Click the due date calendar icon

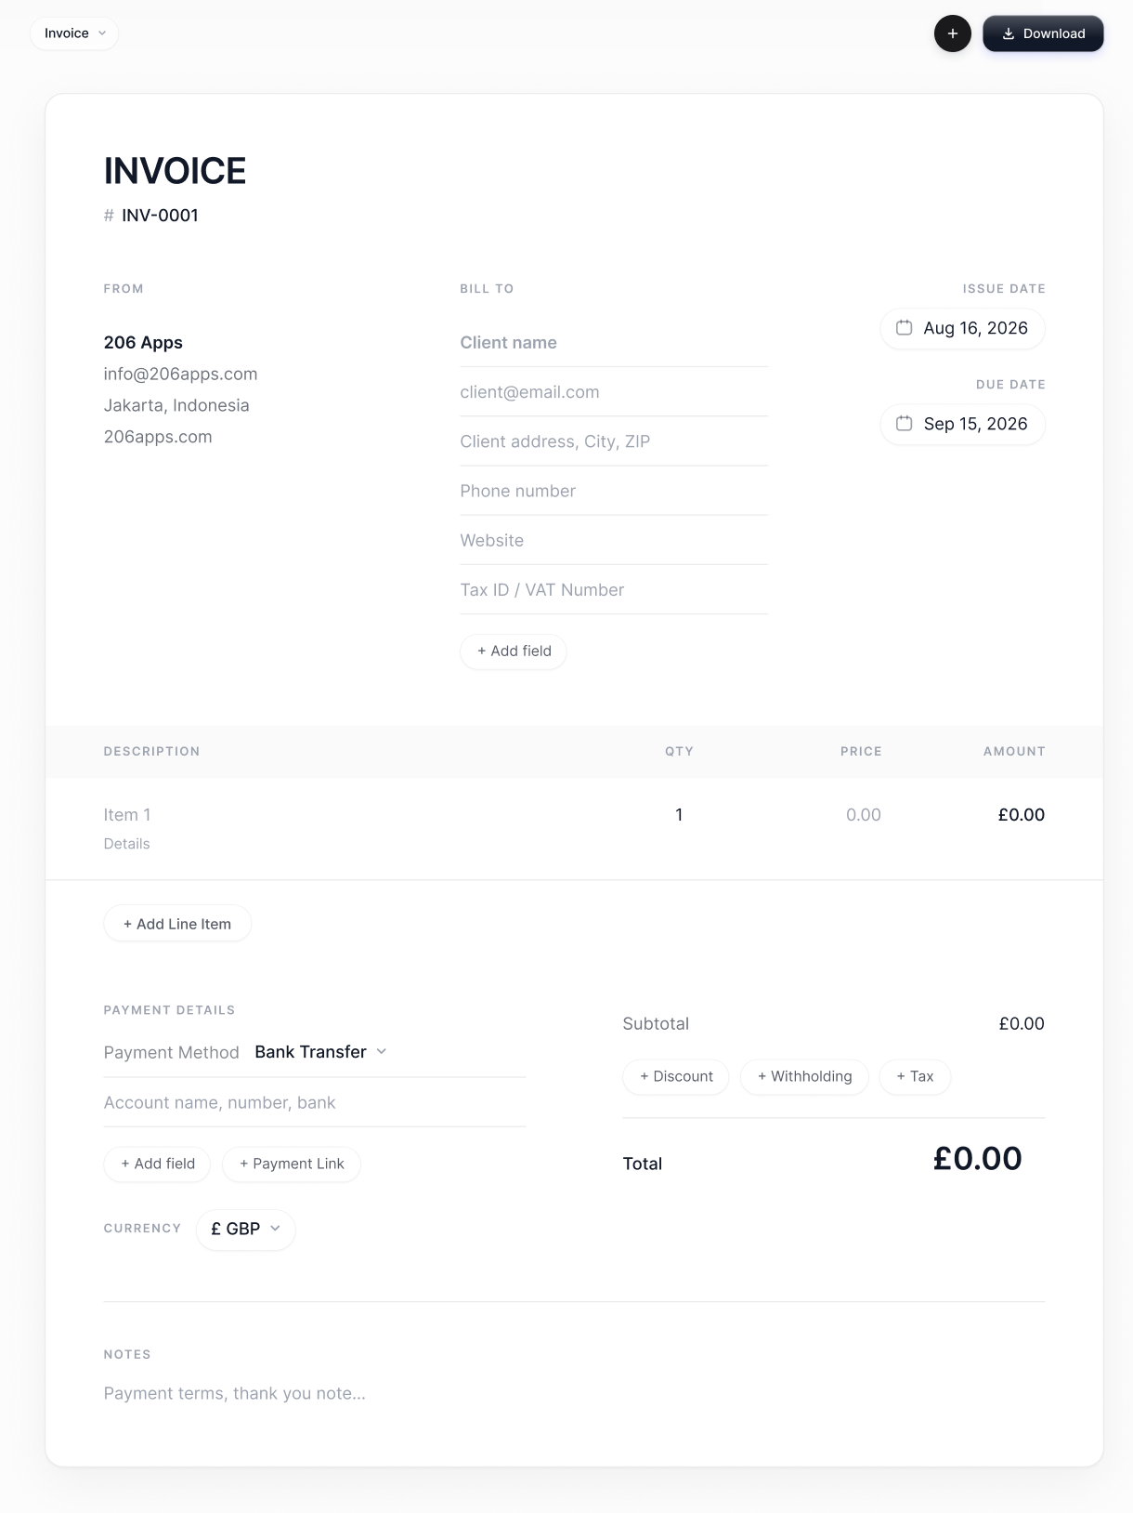pyautogui.click(x=904, y=423)
